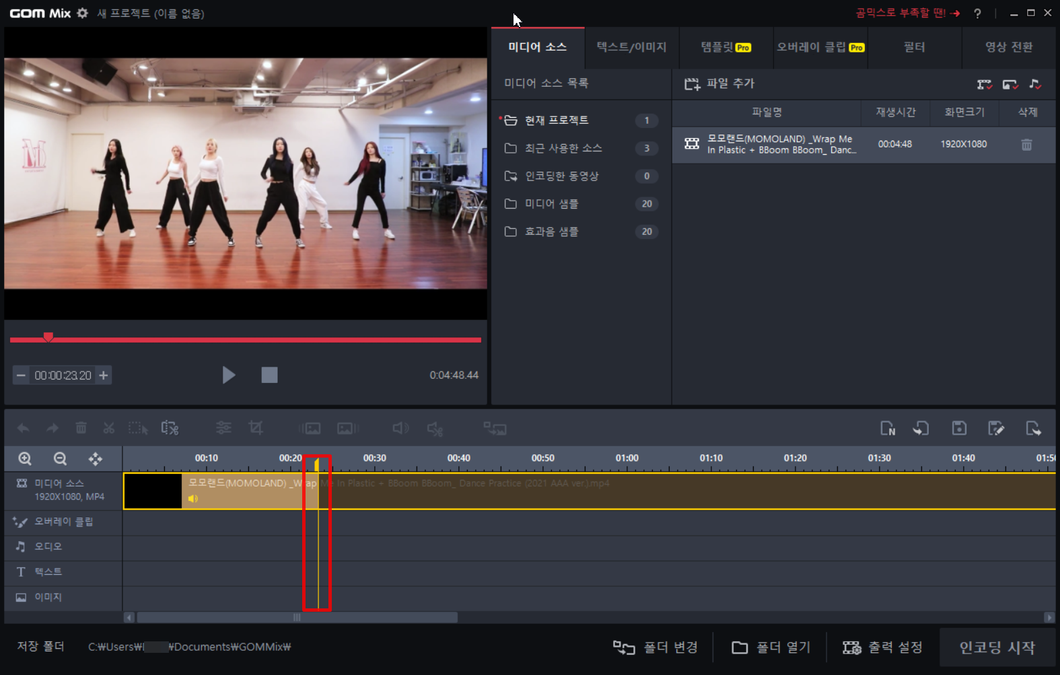Sort by the 파일명 column header
Screen dimensions: 1060x675
pyautogui.click(x=767, y=112)
